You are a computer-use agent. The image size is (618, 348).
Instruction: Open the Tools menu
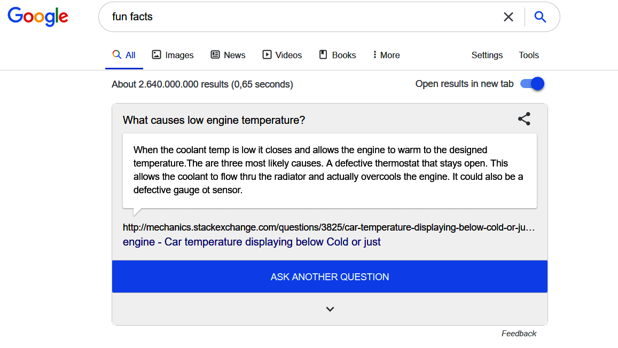(528, 55)
